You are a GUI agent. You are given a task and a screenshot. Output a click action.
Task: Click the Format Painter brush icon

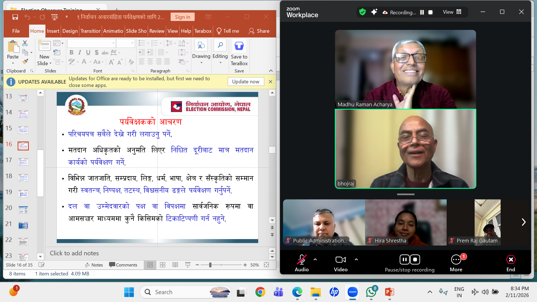pos(25,61)
